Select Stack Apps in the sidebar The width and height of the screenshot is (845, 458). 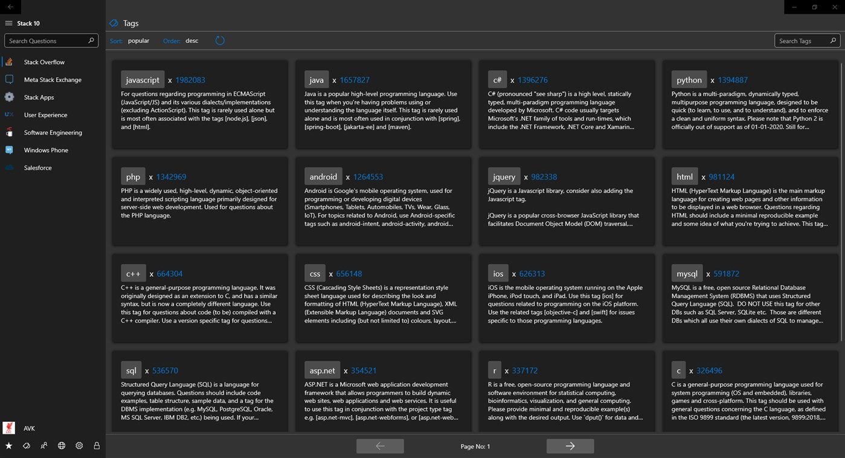point(53,97)
